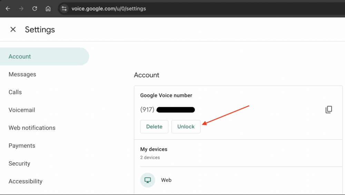Open the Security settings section
Screen dimensions: 345x195
(19, 163)
